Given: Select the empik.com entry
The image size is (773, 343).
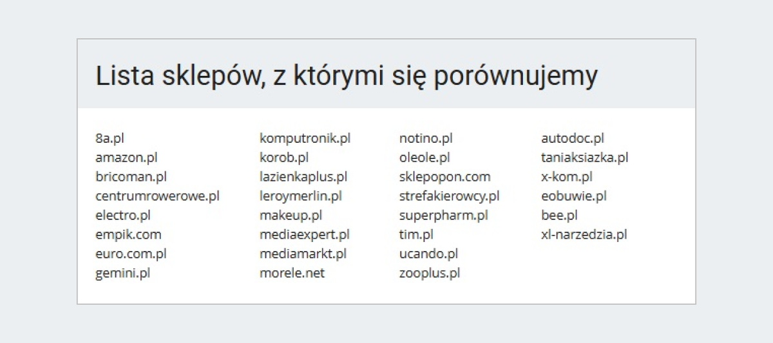Looking at the screenshot, I should point(128,234).
